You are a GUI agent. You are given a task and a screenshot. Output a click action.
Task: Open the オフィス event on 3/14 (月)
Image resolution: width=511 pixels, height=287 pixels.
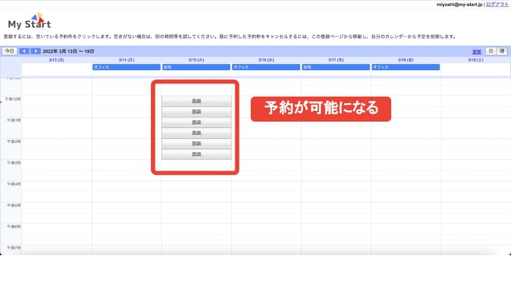(126, 67)
